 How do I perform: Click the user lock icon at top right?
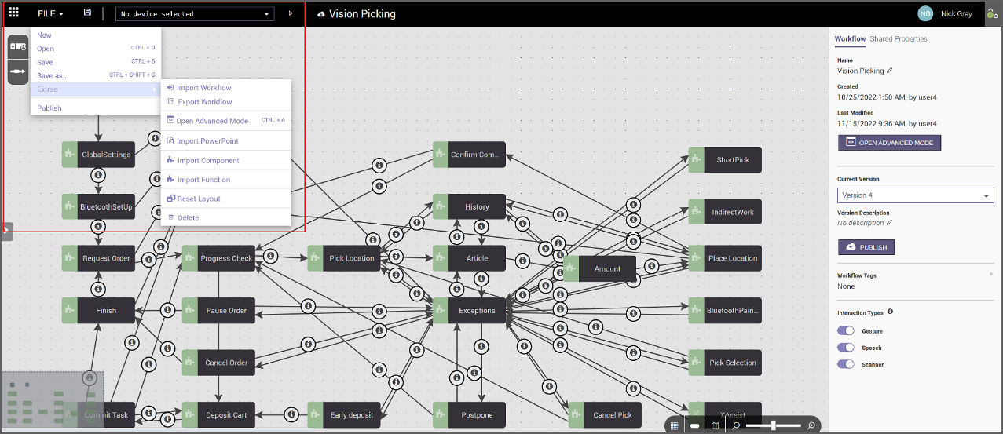pos(993,14)
